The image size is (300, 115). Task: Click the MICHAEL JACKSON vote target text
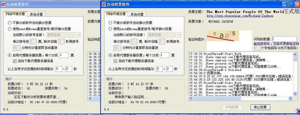(221, 21)
